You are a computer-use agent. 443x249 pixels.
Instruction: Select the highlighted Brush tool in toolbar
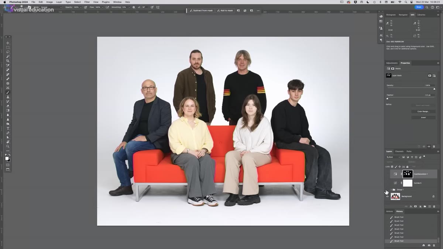[x=8, y=92]
